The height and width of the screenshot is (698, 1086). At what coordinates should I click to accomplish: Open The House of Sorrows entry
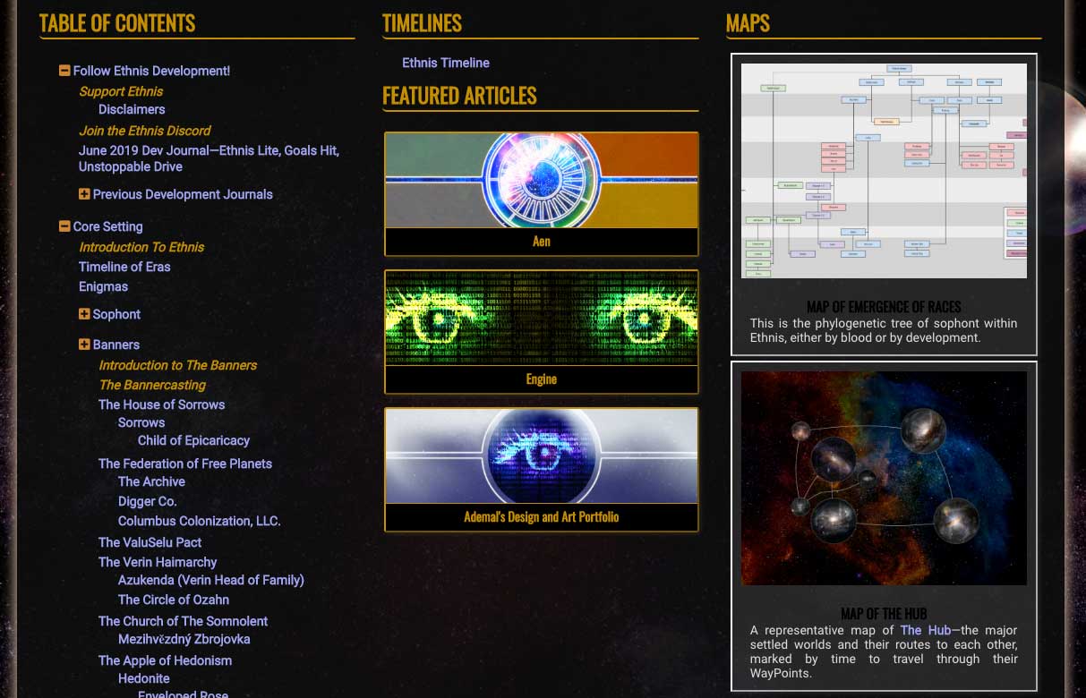coord(161,404)
